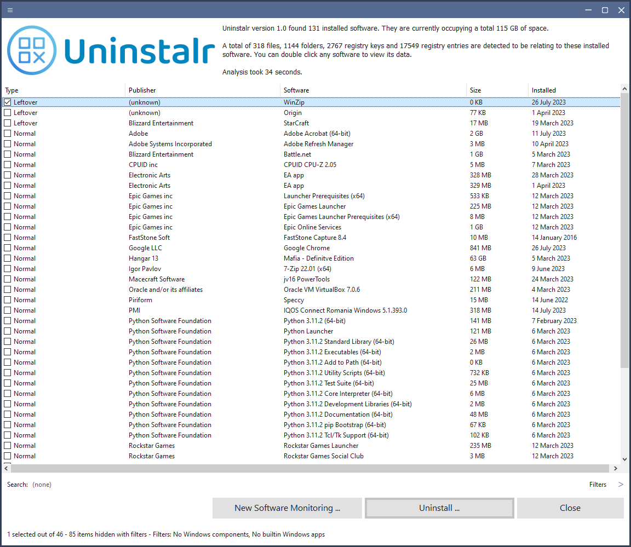This screenshot has height=547, width=631.
Task: Click New Software Monitoring button
Action: [x=288, y=508]
